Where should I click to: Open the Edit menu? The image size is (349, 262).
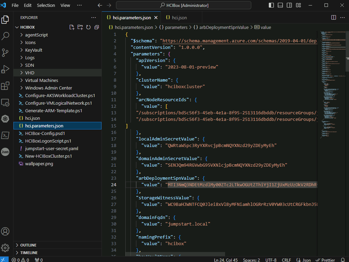28,5
